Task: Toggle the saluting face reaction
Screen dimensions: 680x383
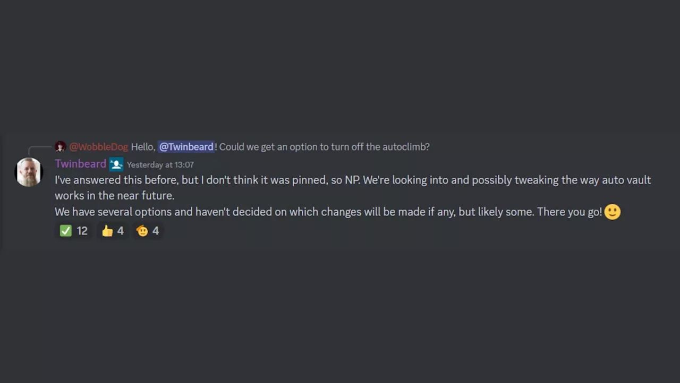Action: [148, 231]
